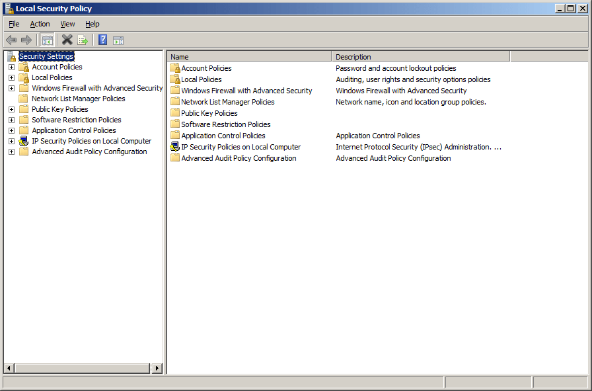Viewport: 592px width, 391px height.
Task: Click Windows Firewall folder icon in list pane
Action: [175, 91]
